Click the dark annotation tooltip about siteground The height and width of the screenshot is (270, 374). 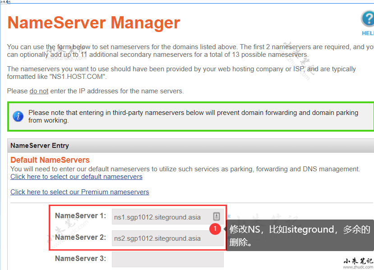300,236
